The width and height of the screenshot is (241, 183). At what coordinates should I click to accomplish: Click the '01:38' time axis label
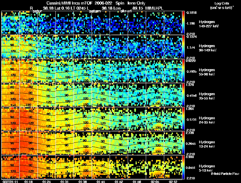(83, 182)
